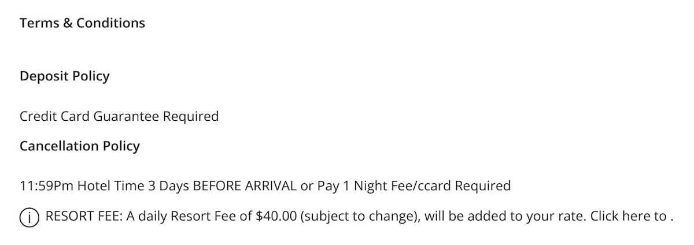This screenshot has height=245, width=694.
Task: Click the Terms & Conditions heading
Action: point(82,23)
